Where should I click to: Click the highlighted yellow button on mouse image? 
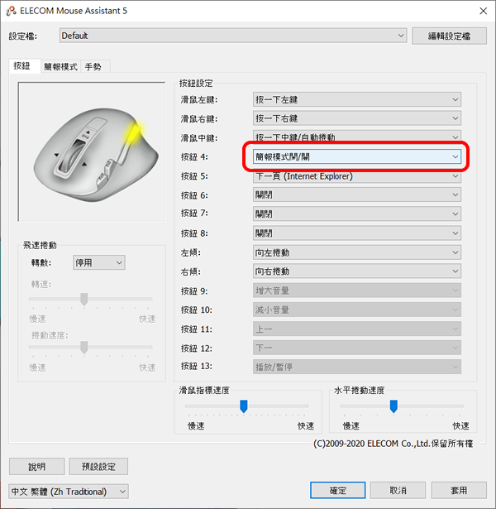click(x=132, y=133)
